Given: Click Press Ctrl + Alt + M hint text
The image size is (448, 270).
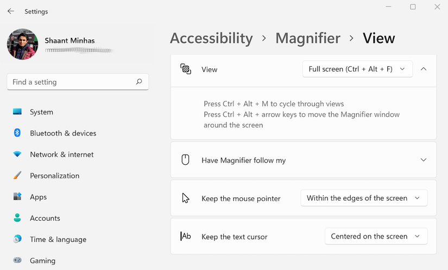Looking at the screenshot, I should (274, 104).
